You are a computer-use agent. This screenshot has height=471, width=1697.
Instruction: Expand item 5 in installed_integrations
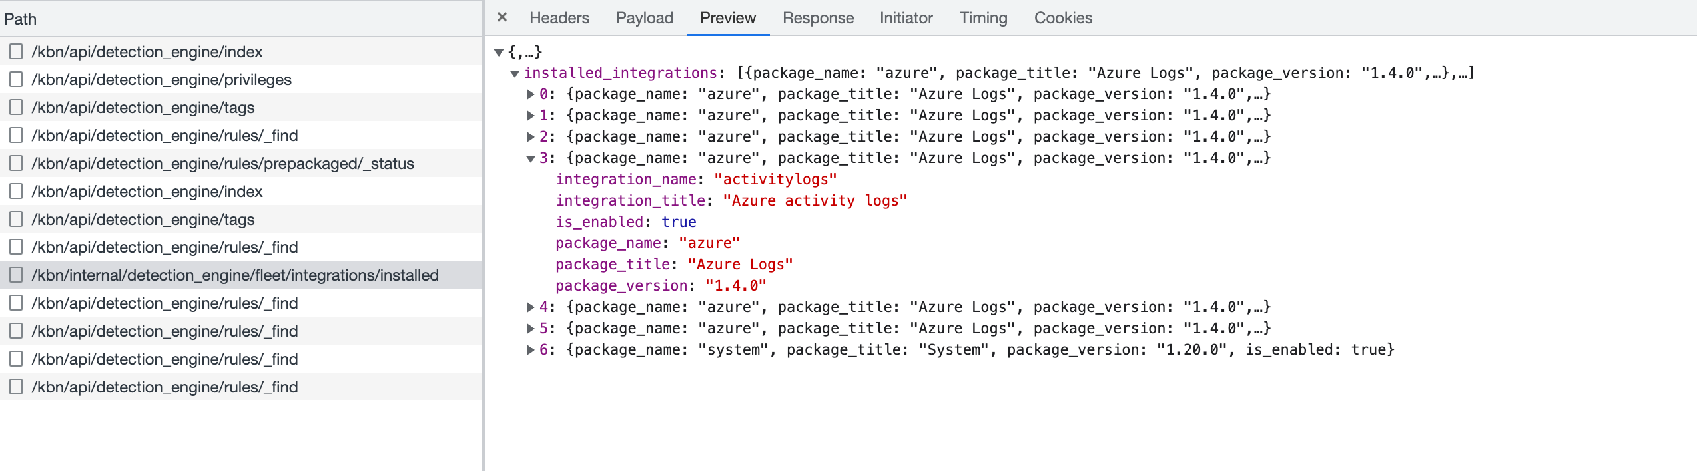pyautogui.click(x=529, y=328)
